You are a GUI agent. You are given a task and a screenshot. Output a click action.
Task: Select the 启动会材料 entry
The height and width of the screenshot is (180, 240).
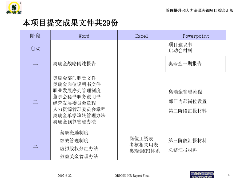click(x=181, y=50)
